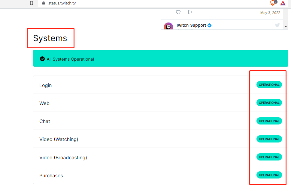Select the Purchases system row label

pos(51,175)
